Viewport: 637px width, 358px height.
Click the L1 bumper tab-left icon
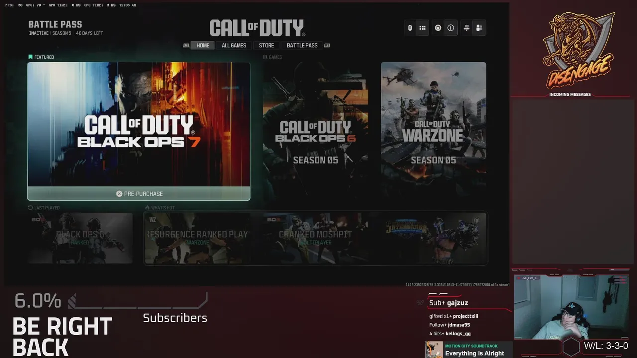pyautogui.click(x=186, y=45)
